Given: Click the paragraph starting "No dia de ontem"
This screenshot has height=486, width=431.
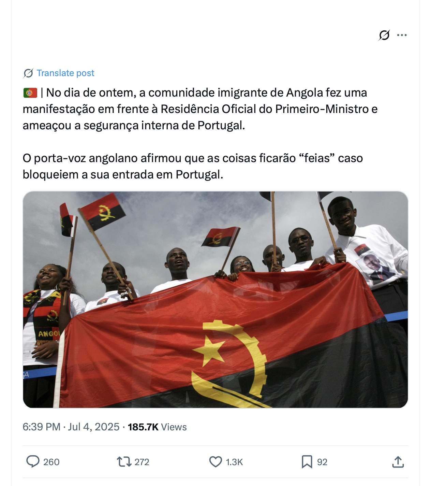Looking at the screenshot, I should click(200, 109).
